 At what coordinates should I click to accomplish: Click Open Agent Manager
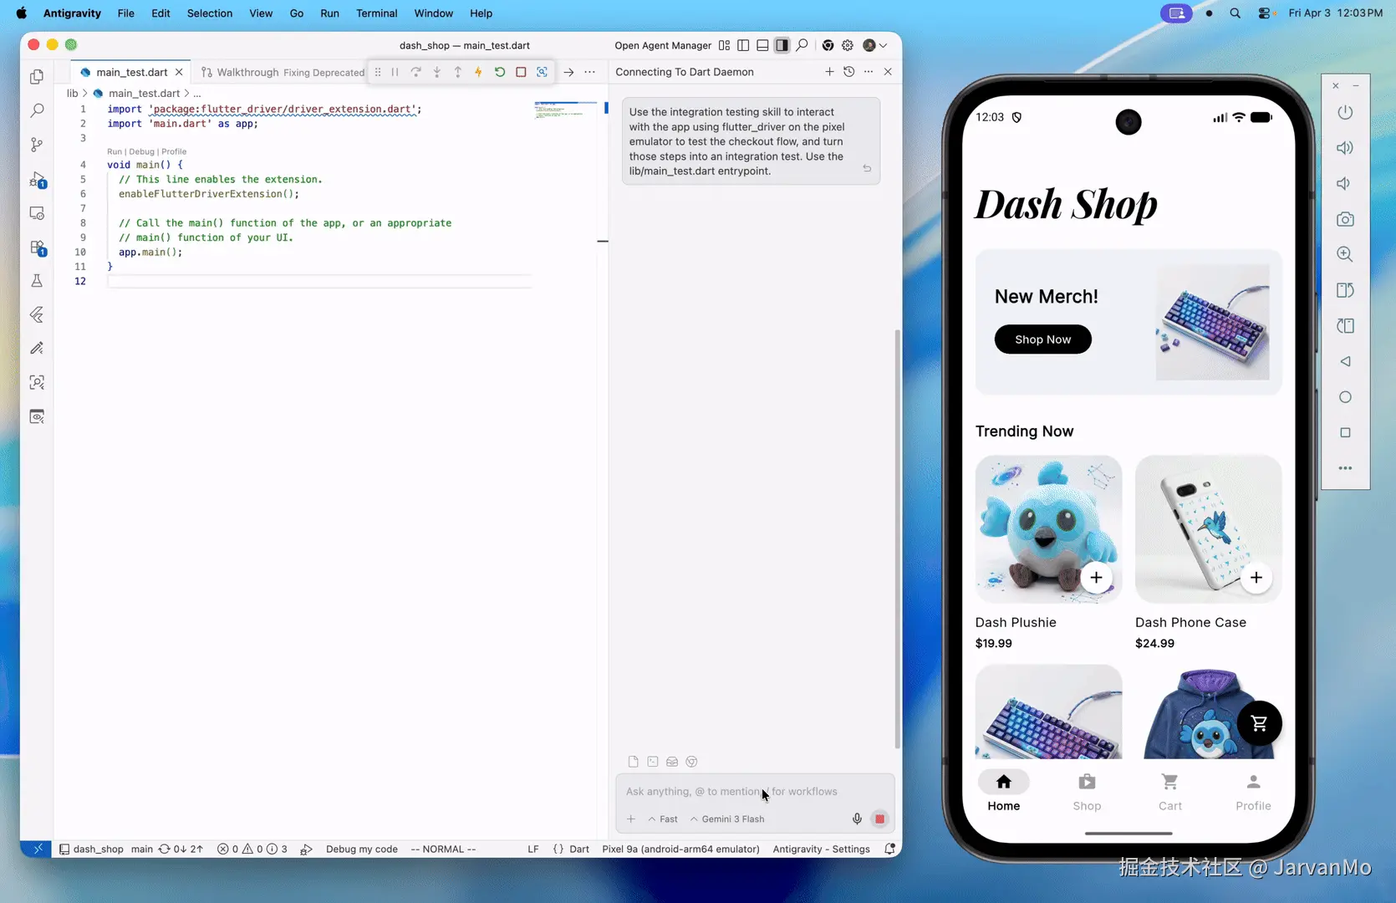[663, 45]
